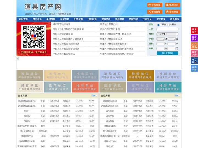The image size is (198, 148).
Task: Open the 室 count dropdown
Action: point(161,39)
